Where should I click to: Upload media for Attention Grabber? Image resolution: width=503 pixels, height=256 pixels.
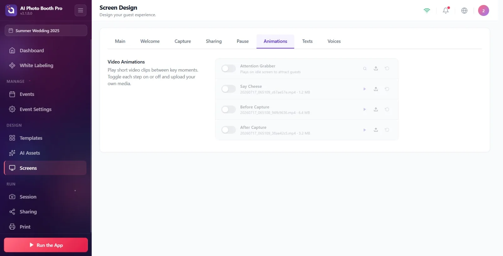coord(376,68)
